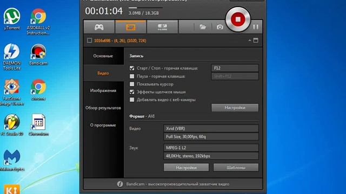346x194 pixels.
Task: Disable Эффекты щелчков мыши checkbox
Action: click(x=132, y=92)
